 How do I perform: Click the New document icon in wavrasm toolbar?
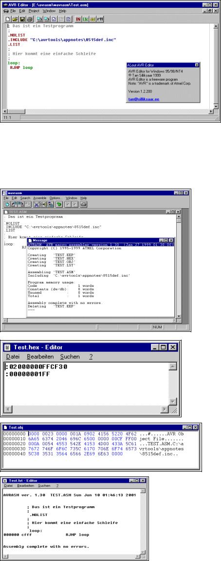tap(7, 204)
